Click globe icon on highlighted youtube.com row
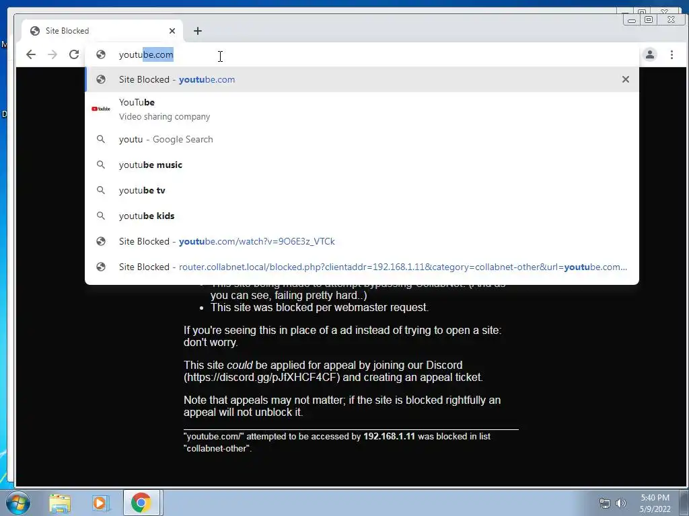The height and width of the screenshot is (516, 689). 101,79
